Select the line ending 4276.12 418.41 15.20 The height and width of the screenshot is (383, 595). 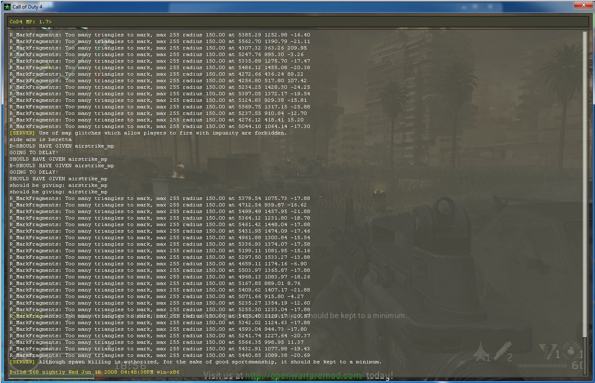(157, 120)
